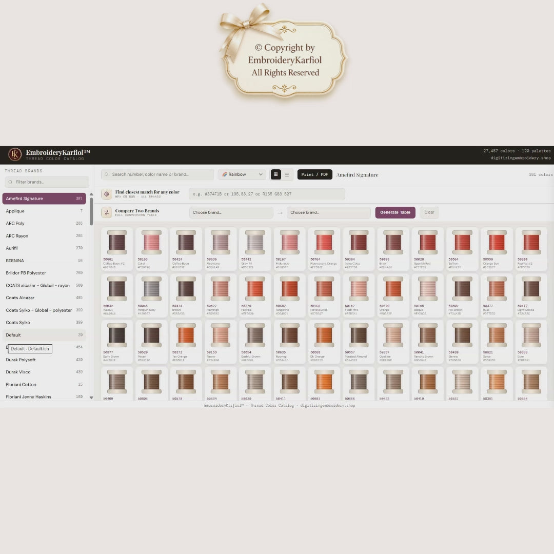Select COATS alcazar - Global - rayon brand
Screen dimensions: 554x554
coord(44,286)
